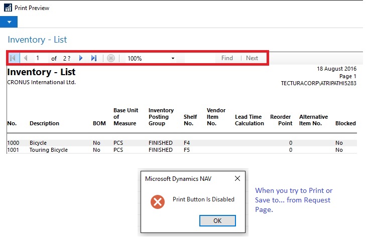366x241 pixels.
Task: Click the stop rendering icon
Action: (111, 58)
